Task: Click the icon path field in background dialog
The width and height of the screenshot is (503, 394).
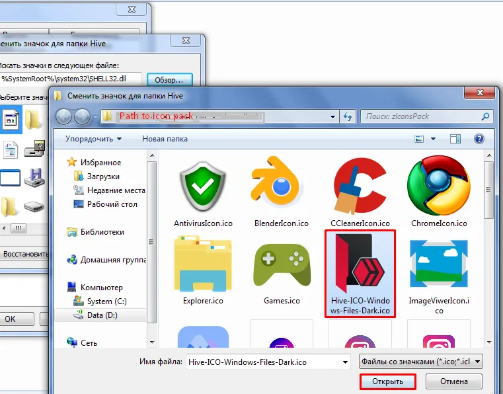Action: point(71,79)
